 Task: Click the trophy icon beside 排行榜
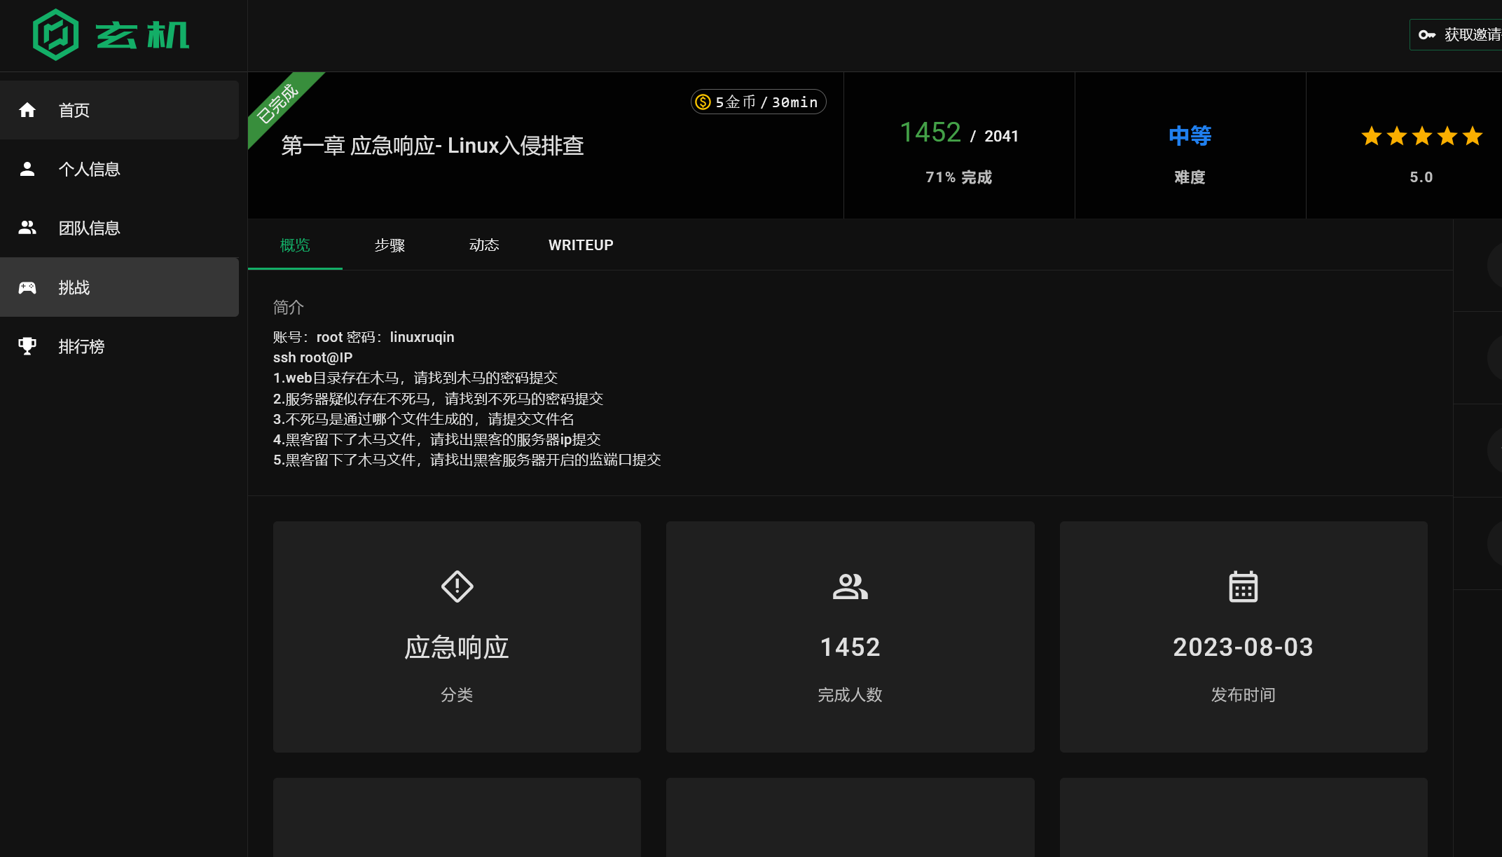[x=27, y=346]
